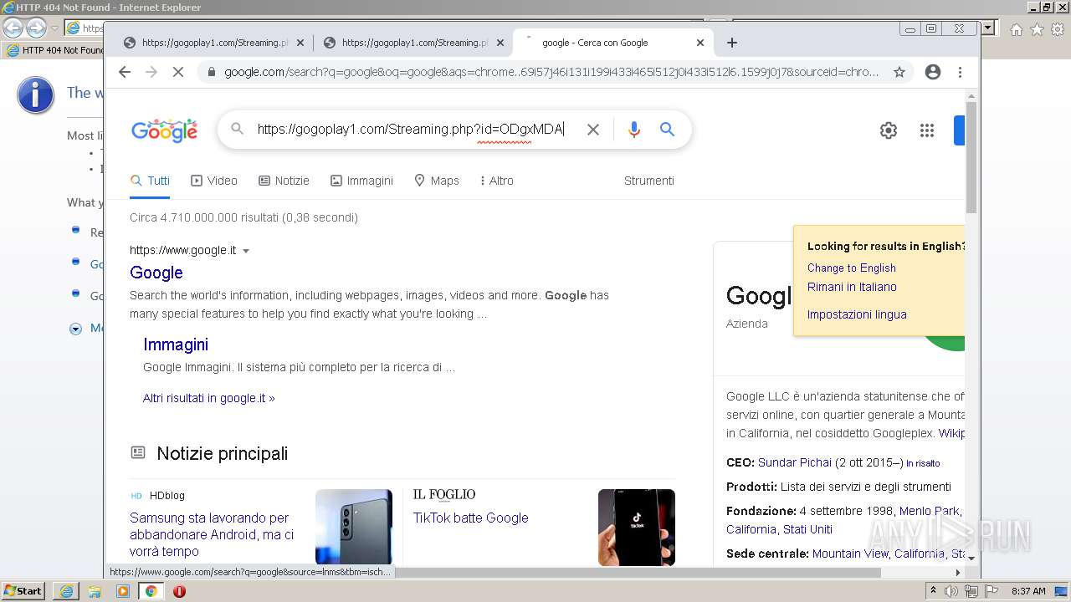This screenshot has height=602, width=1071.
Task: Close the second gogoplay1 tab
Action: coord(500,43)
